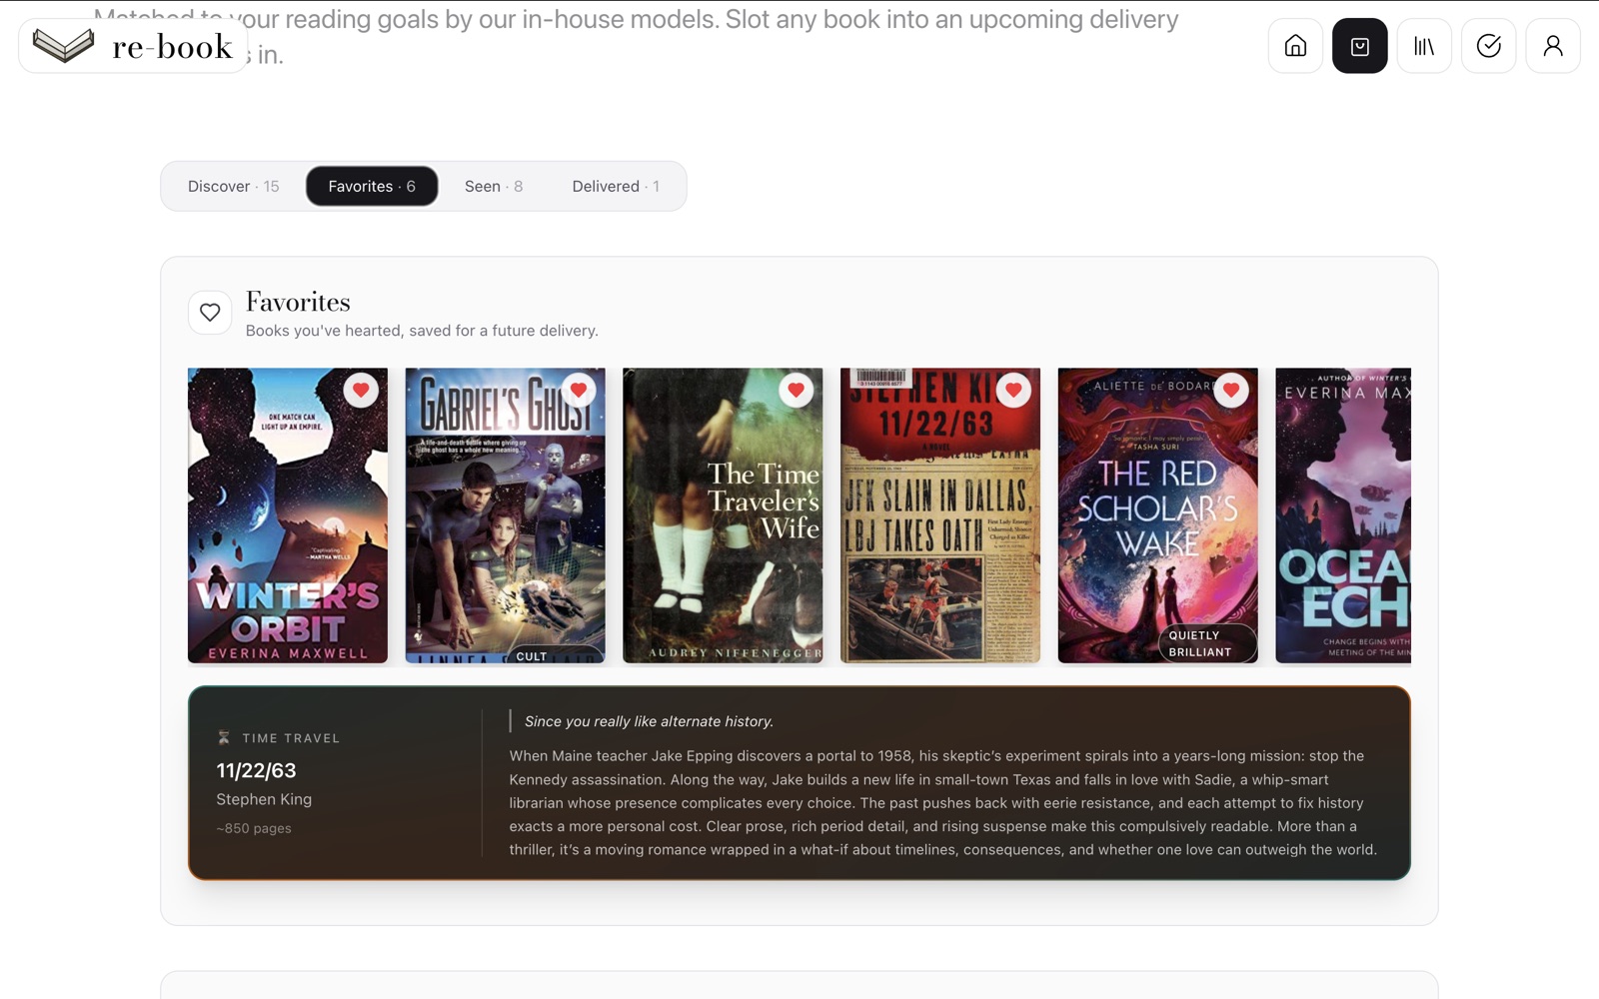Select the Gabriel's Ghost book cover
The width and height of the screenshot is (1599, 999).
tap(506, 515)
